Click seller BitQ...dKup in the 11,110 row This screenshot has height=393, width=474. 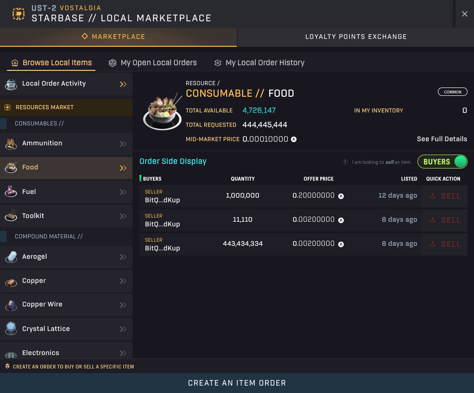pos(162,224)
